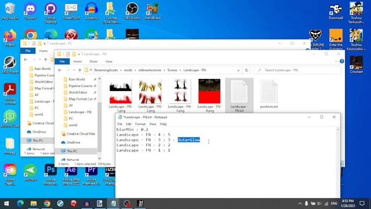Select Pipeline Caverns in front explorer sidebar
This screenshot has width=371, height=209.
point(80,86)
